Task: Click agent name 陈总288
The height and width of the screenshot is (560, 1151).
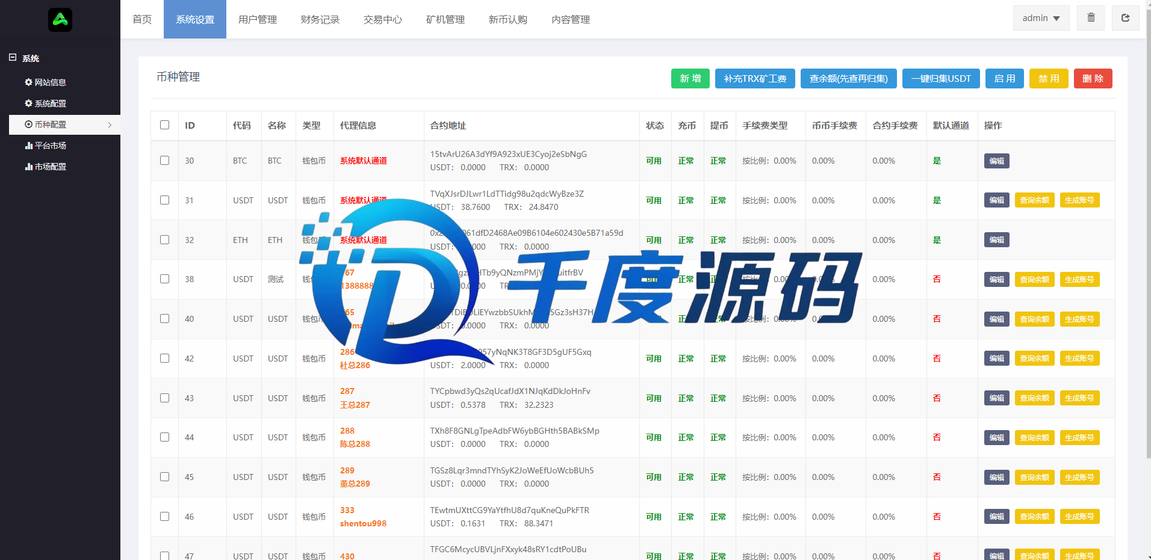Action: [x=355, y=444]
